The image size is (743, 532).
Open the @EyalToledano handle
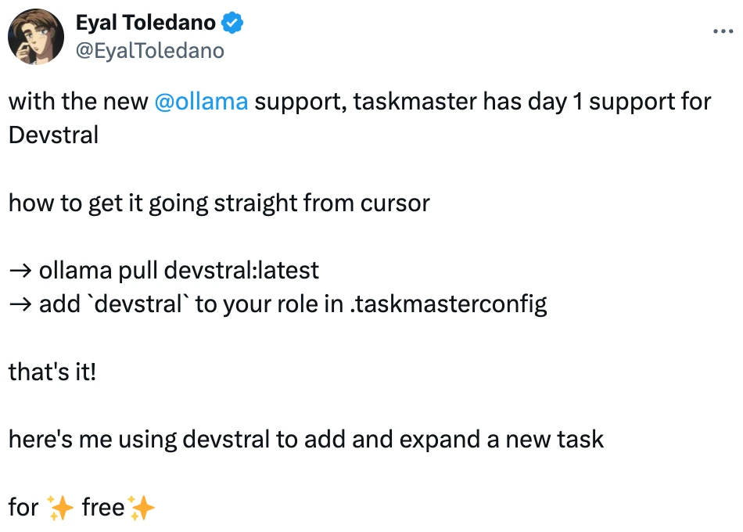pyautogui.click(x=149, y=51)
